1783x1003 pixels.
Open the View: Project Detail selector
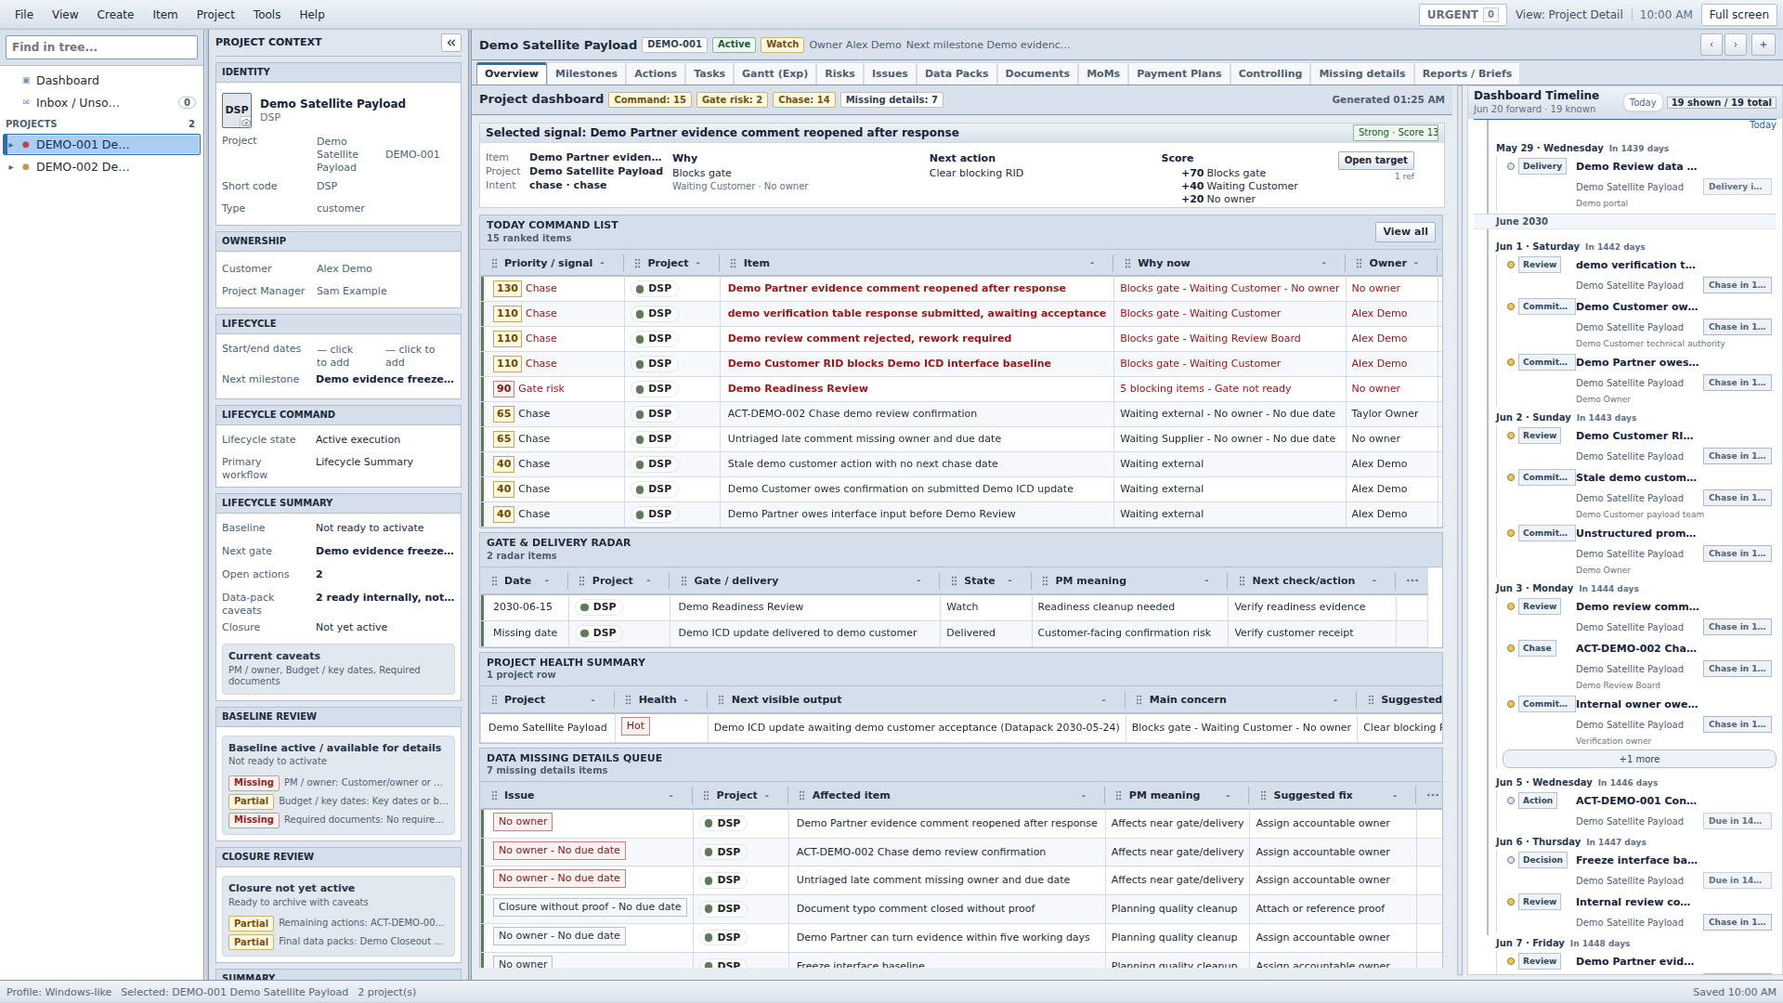1569,15
